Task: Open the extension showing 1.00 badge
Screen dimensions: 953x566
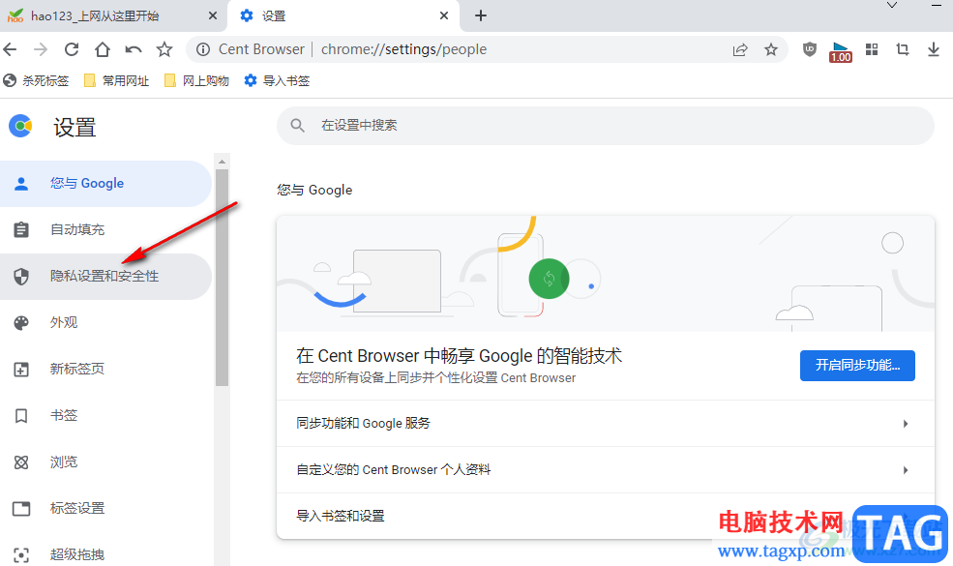Action: point(841,51)
